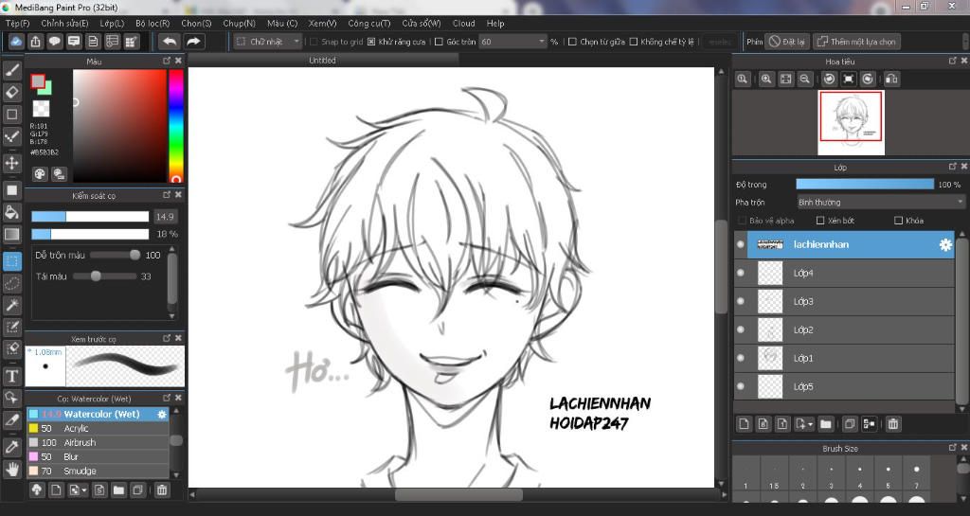Screen dimensions: 970x516
Task: Expand the add brush dropdown arrow
Action: tap(84, 490)
